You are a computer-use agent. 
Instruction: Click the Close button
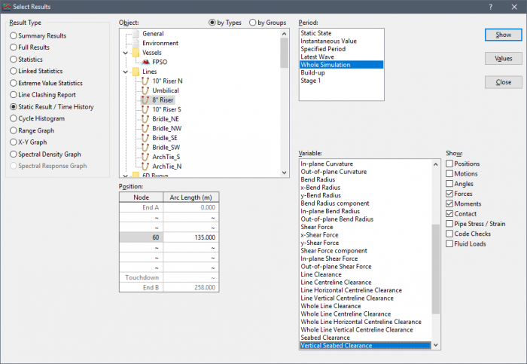point(503,82)
